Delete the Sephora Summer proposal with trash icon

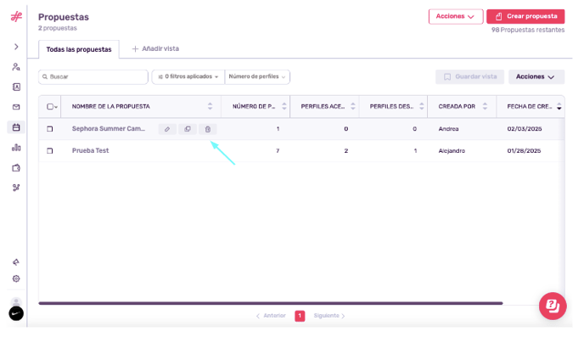[x=207, y=129]
